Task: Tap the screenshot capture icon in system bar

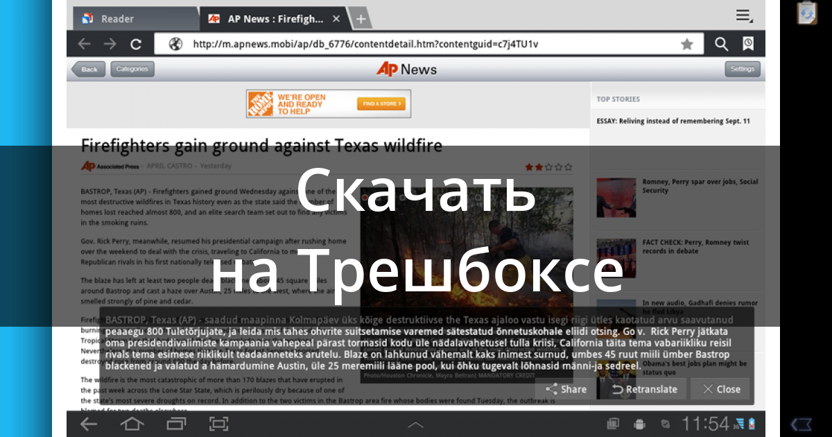Action: click(218, 424)
